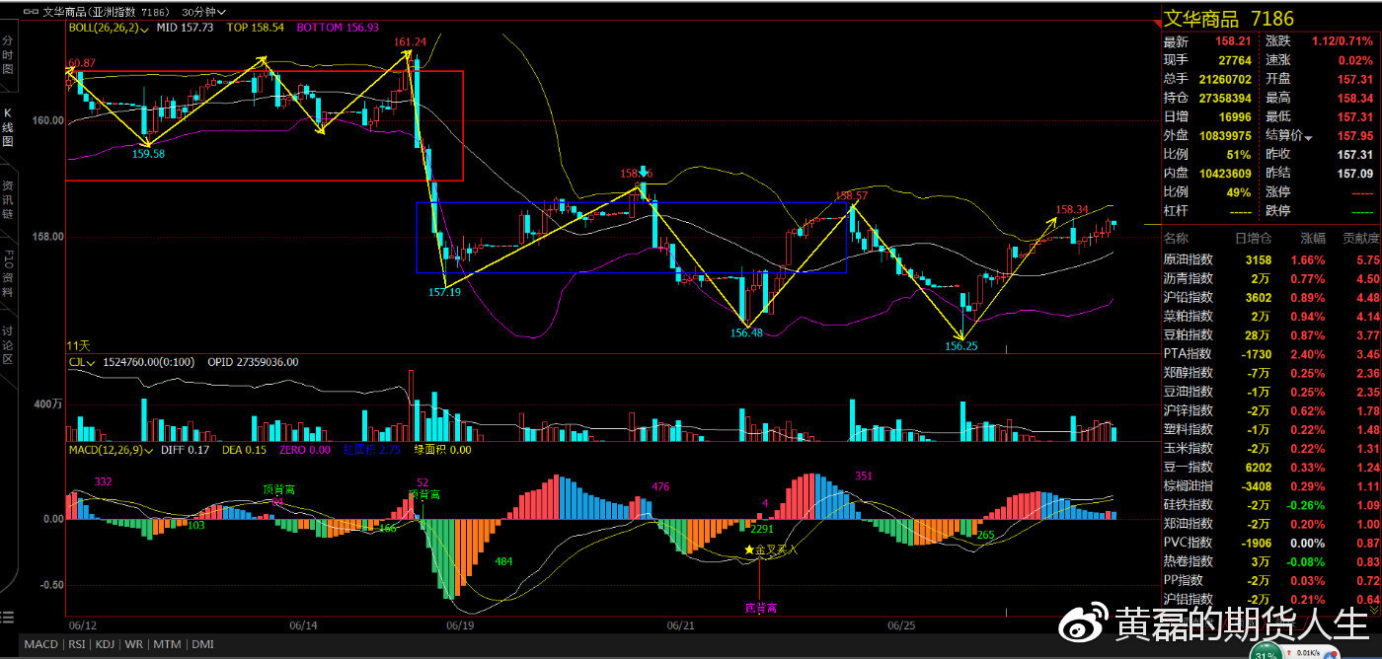Image resolution: width=1382 pixels, height=659 pixels.
Task: Select the 豆油指数 row
Action: click(x=1271, y=392)
